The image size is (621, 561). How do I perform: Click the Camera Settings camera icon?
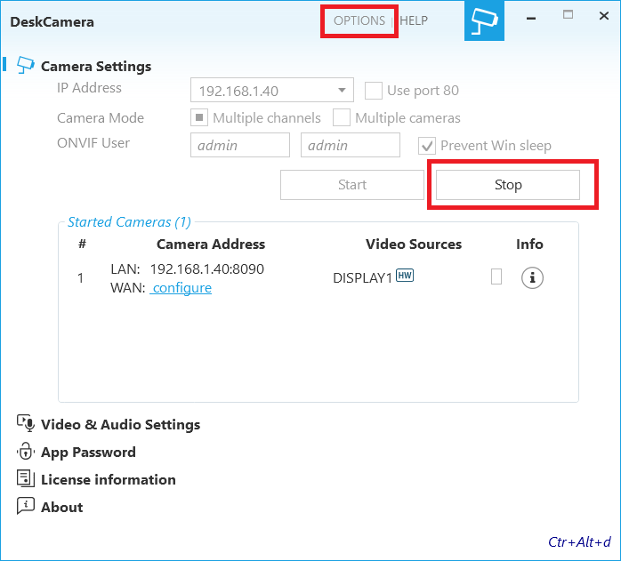(x=26, y=66)
